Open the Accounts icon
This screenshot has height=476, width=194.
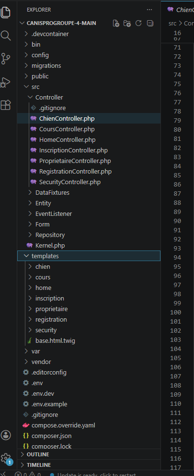tap(6, 435)
